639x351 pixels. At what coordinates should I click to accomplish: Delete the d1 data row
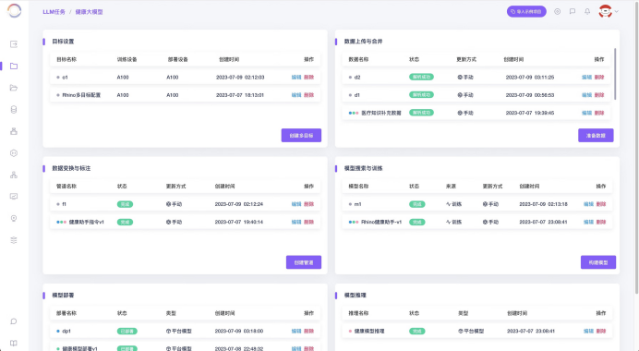[599, 95]
